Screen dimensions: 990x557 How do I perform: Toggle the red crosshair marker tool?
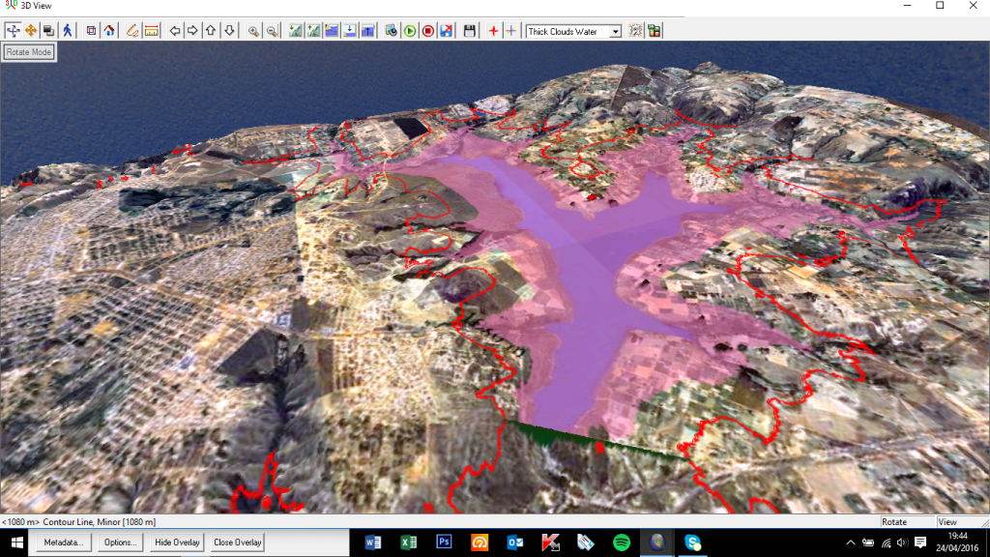[493, 31]
